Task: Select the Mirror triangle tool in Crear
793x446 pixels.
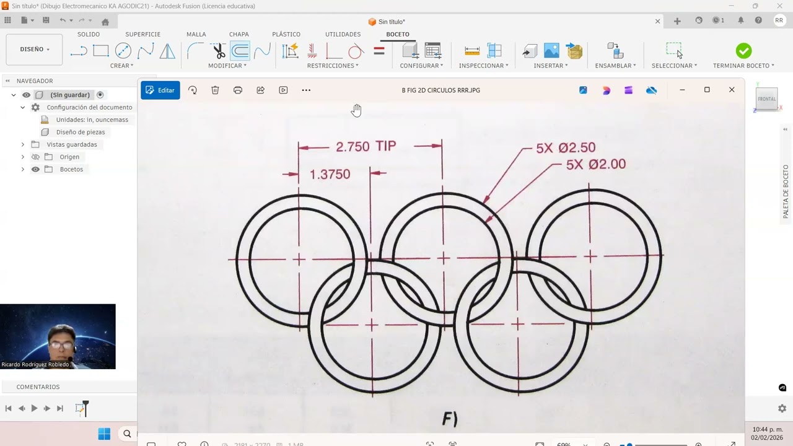Action: (x=167, y=51)
